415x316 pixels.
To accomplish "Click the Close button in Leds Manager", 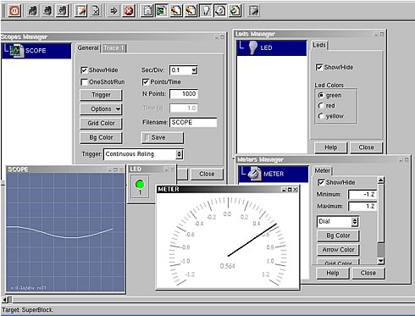I will click(366, 147).
